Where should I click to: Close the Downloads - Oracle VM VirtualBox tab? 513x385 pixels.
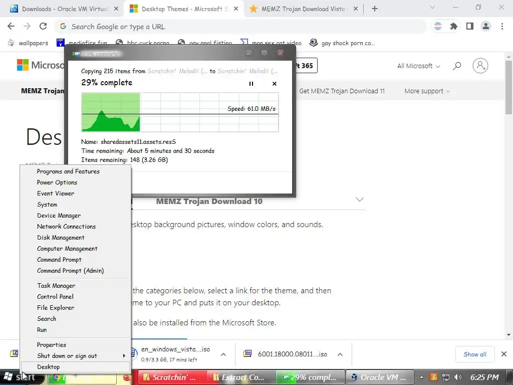tap(116, 9)
